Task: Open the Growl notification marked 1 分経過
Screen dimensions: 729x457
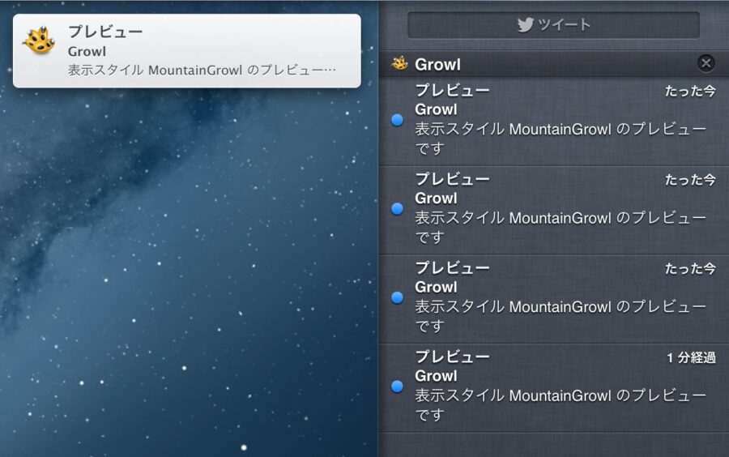Action: [554, 388]
